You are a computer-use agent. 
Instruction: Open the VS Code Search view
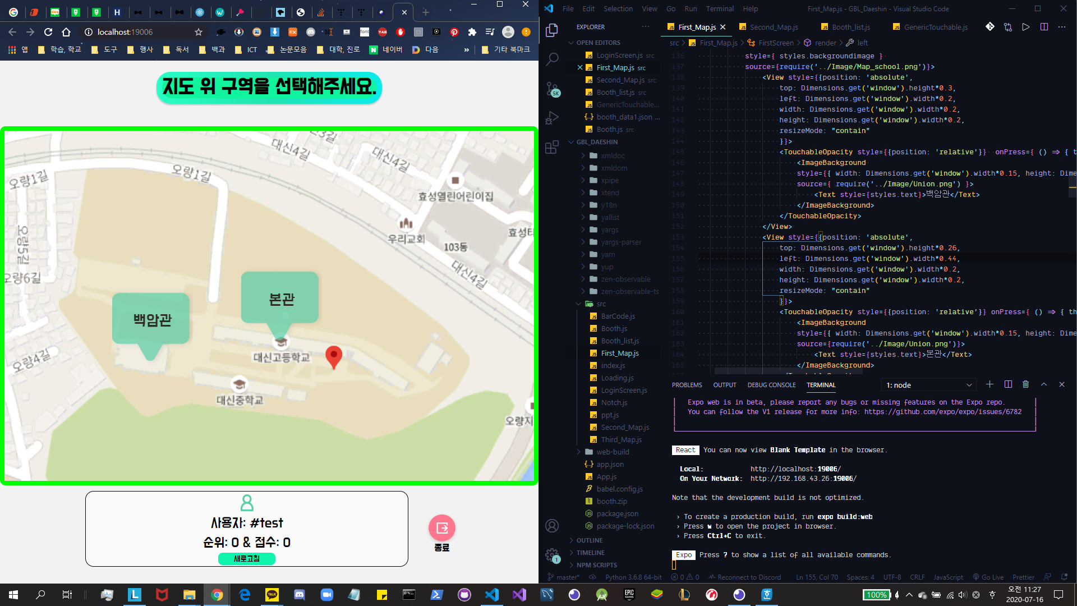point(552,59)
